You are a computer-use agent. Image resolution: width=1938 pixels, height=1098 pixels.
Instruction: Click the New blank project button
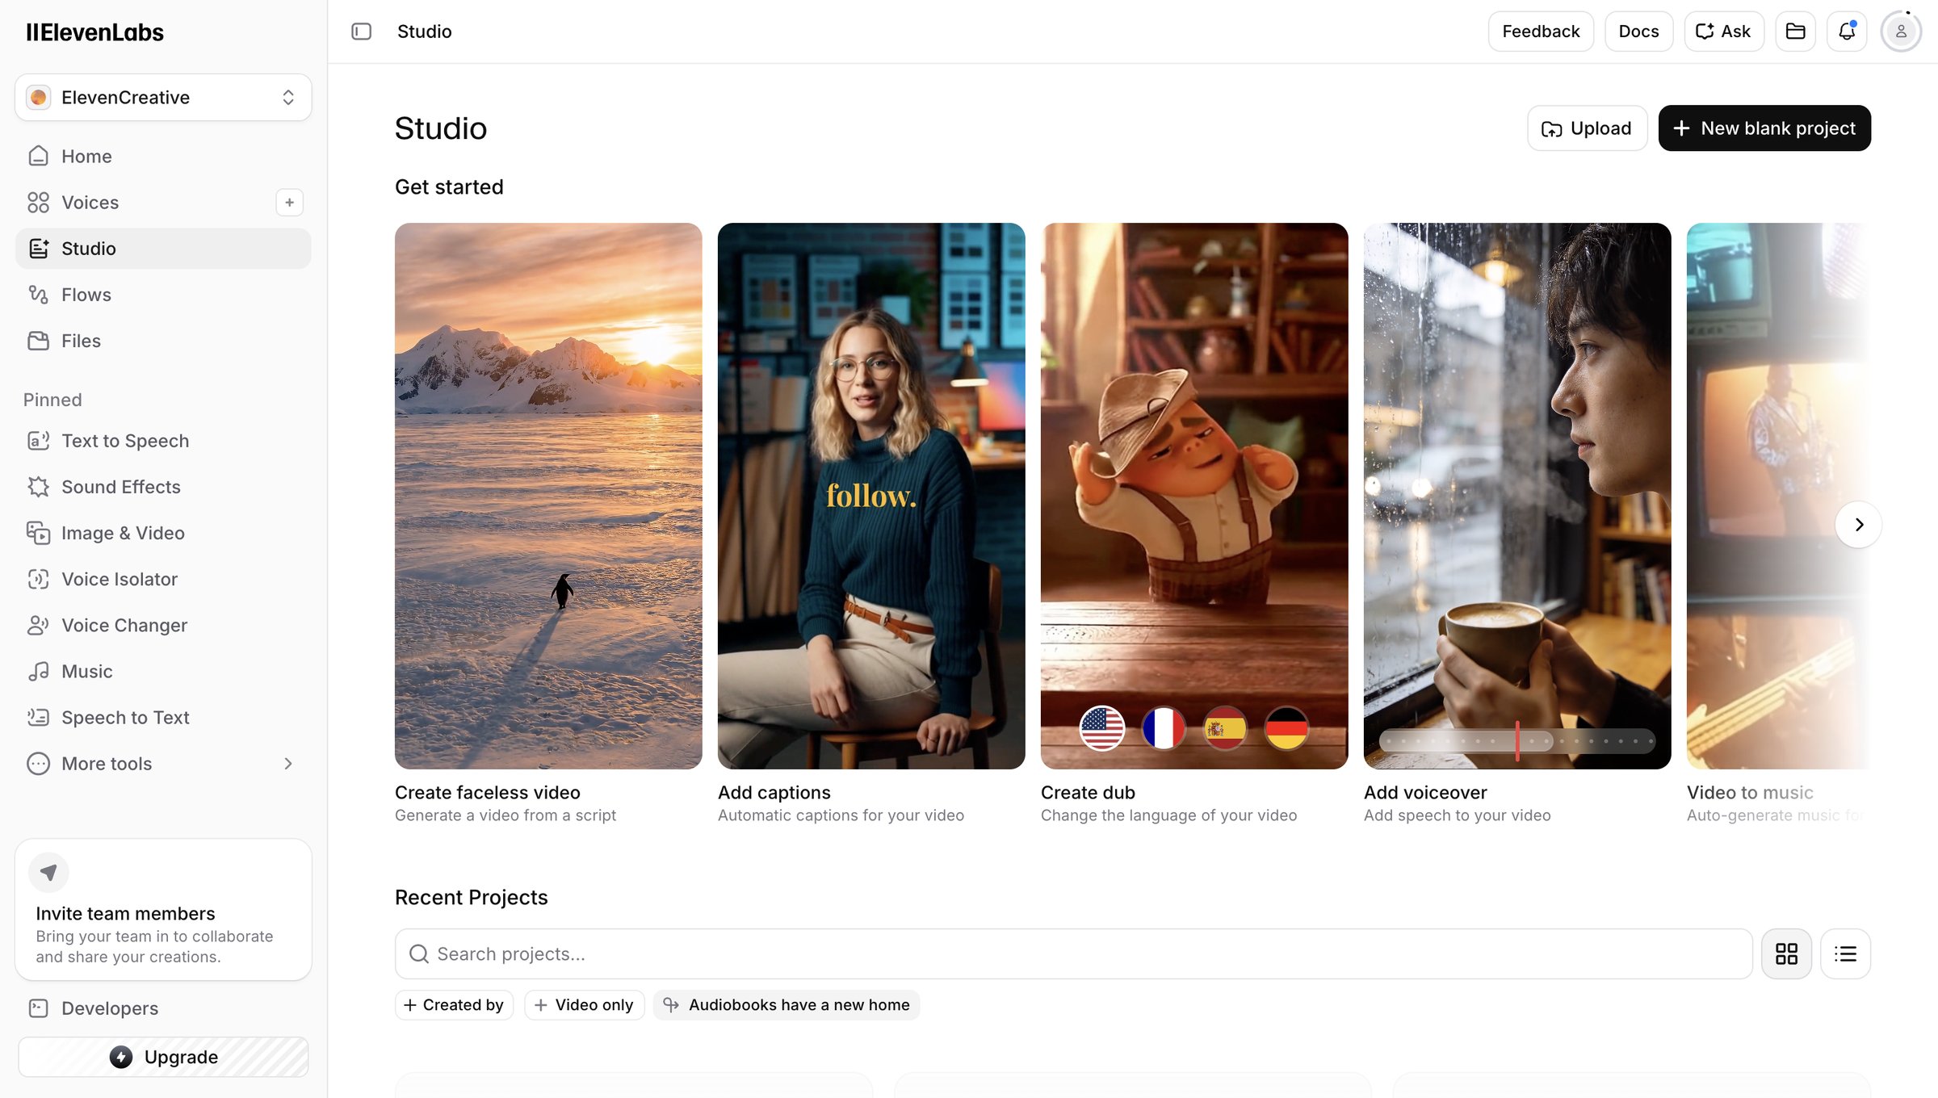coord(1764,128)
